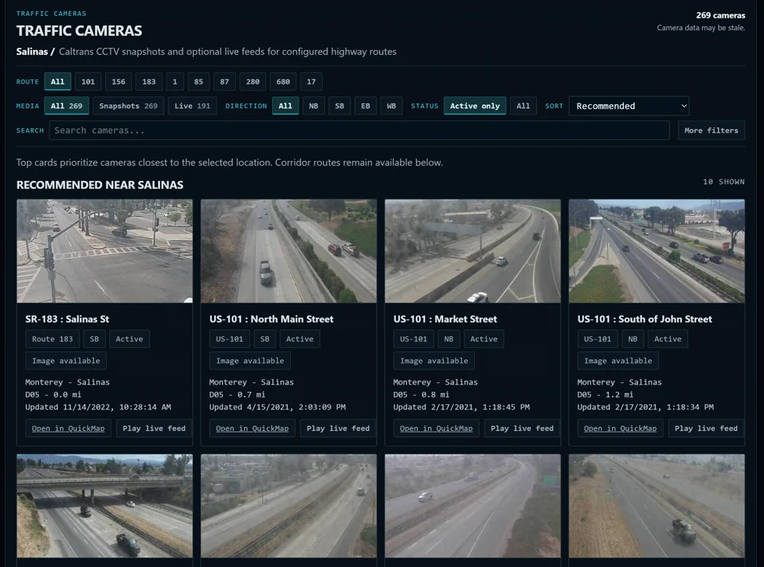Click the 269 cameras count
This screenshot has height=567, width=764.
point(721,16)
